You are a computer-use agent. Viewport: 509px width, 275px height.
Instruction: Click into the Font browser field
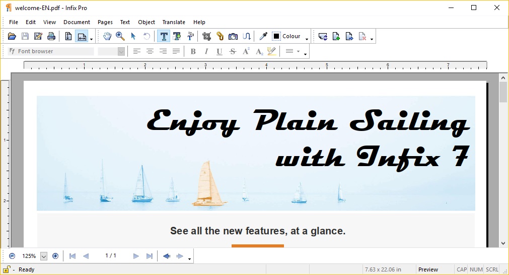(51, 51)
